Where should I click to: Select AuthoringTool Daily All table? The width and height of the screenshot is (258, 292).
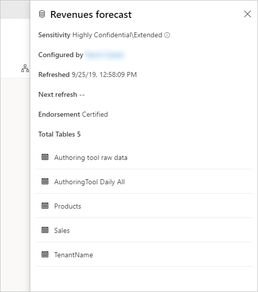pos(145,182)
